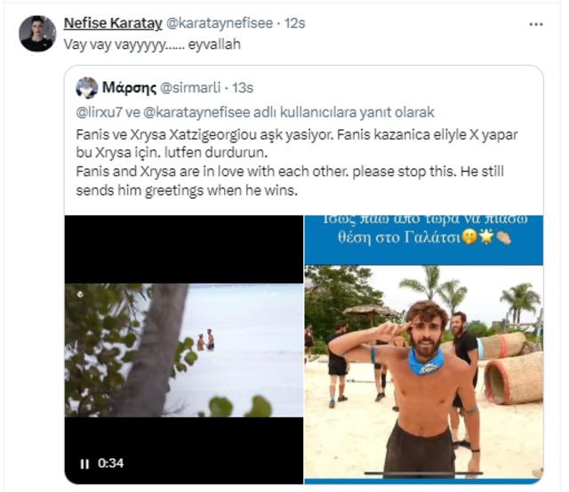Image resolution: width=569 pixels, height=492 pixels.
Task: Open the three-dot more options menu
Action: (x=535, y=24)
